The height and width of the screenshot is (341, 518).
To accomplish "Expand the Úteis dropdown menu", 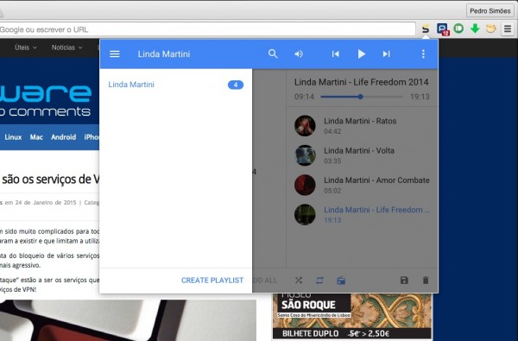I will [x=25, y=47].
